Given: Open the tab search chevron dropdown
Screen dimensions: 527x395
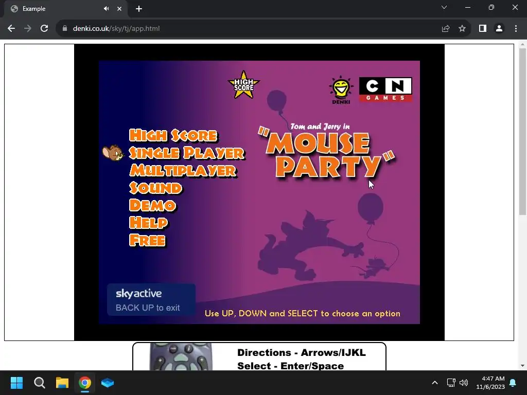Looking at the screenshot, I should click(x=444, y=7).
